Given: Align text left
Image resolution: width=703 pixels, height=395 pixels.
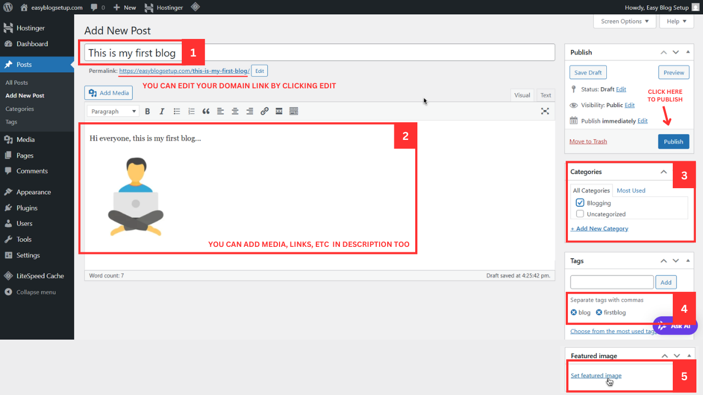Looking at the screenshot, I should click(220, 111).
